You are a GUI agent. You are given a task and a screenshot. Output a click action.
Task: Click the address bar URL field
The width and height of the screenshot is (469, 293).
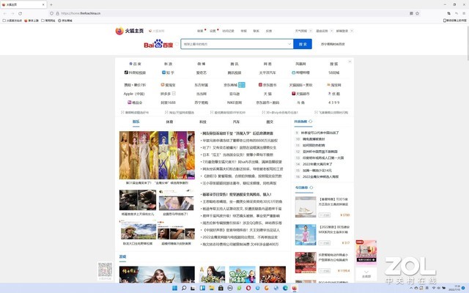click(x=220, y=13)
